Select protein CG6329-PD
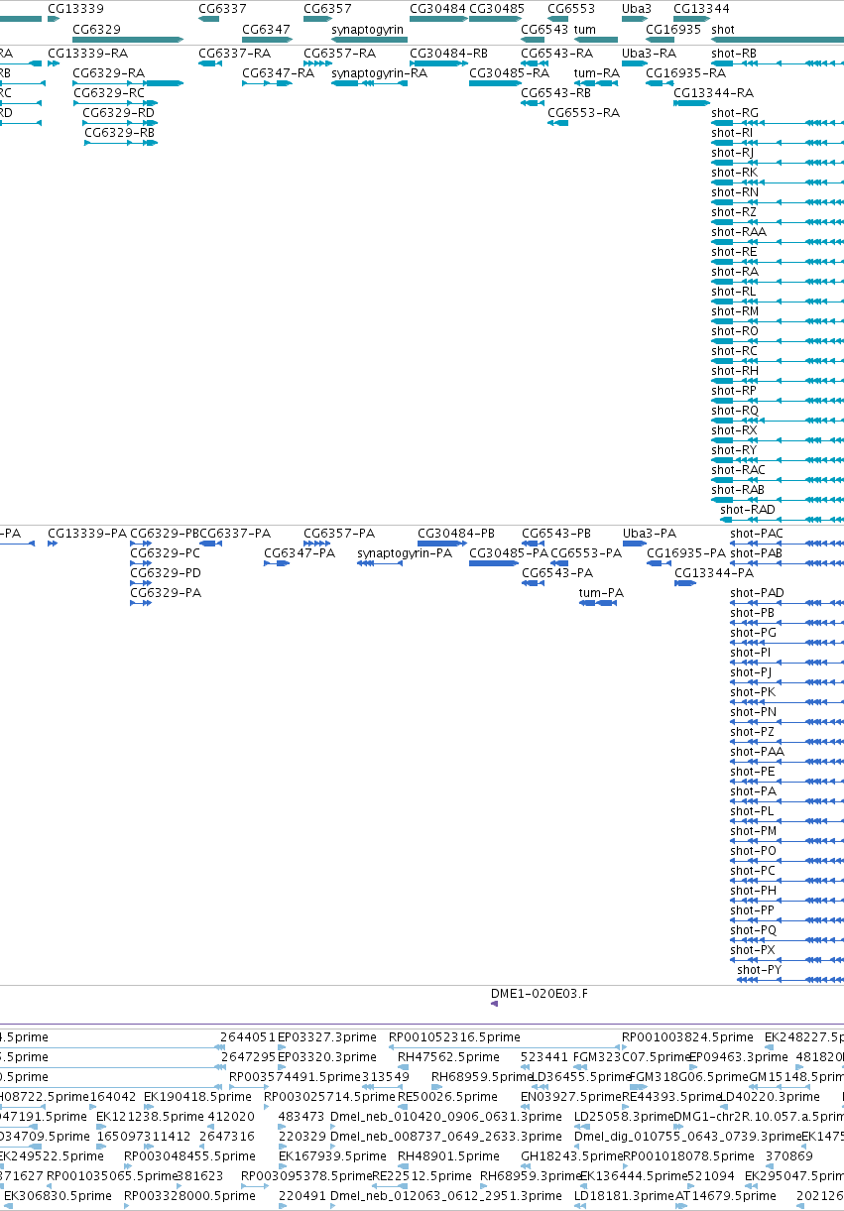 [166, 573]
